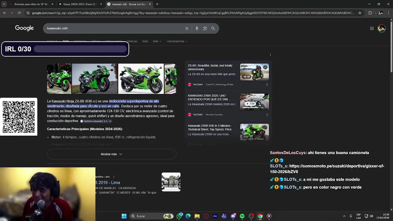Expand the Herramientas dropdown

177,41
